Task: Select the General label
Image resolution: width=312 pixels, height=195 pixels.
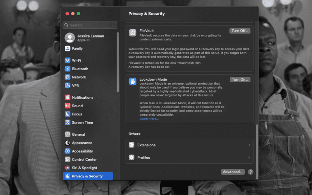Action: click(x=78, y=135)
